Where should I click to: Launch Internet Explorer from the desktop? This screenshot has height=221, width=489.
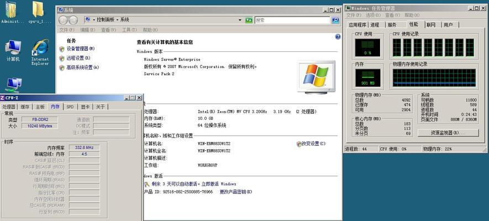click(x=40, y=52)
